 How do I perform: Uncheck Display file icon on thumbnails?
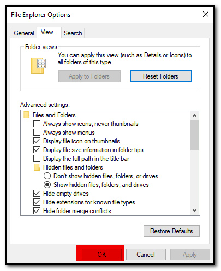(37, 141)
